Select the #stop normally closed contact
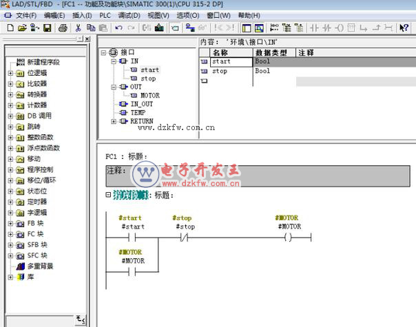 click(x=185, y=237)
